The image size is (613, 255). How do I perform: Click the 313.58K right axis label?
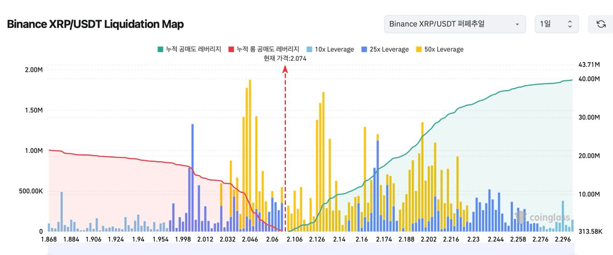[590, 232]
